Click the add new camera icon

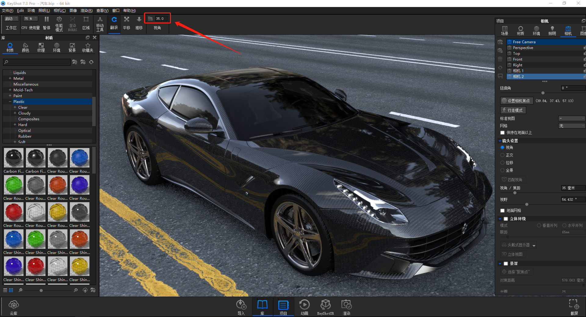click(500, 42)
